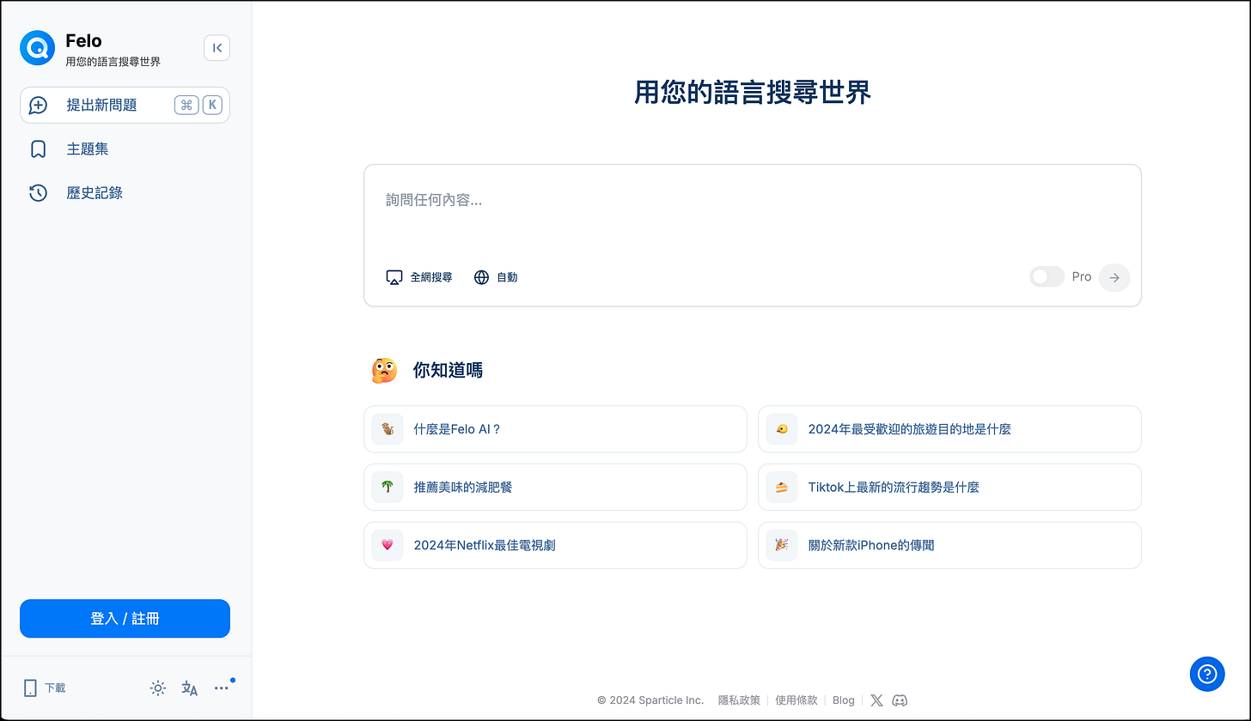
Task: Open the 自動 language globe selector
Action: [x=496, y=277]
